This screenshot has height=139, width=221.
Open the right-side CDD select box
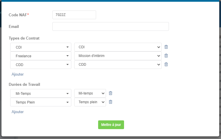coord(118,65)
